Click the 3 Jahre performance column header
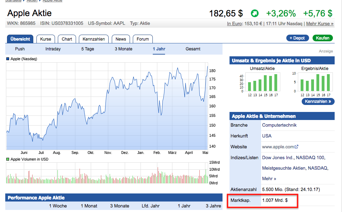Image resolution: width=342 pixels, height=212 pixels. (213, 206)
